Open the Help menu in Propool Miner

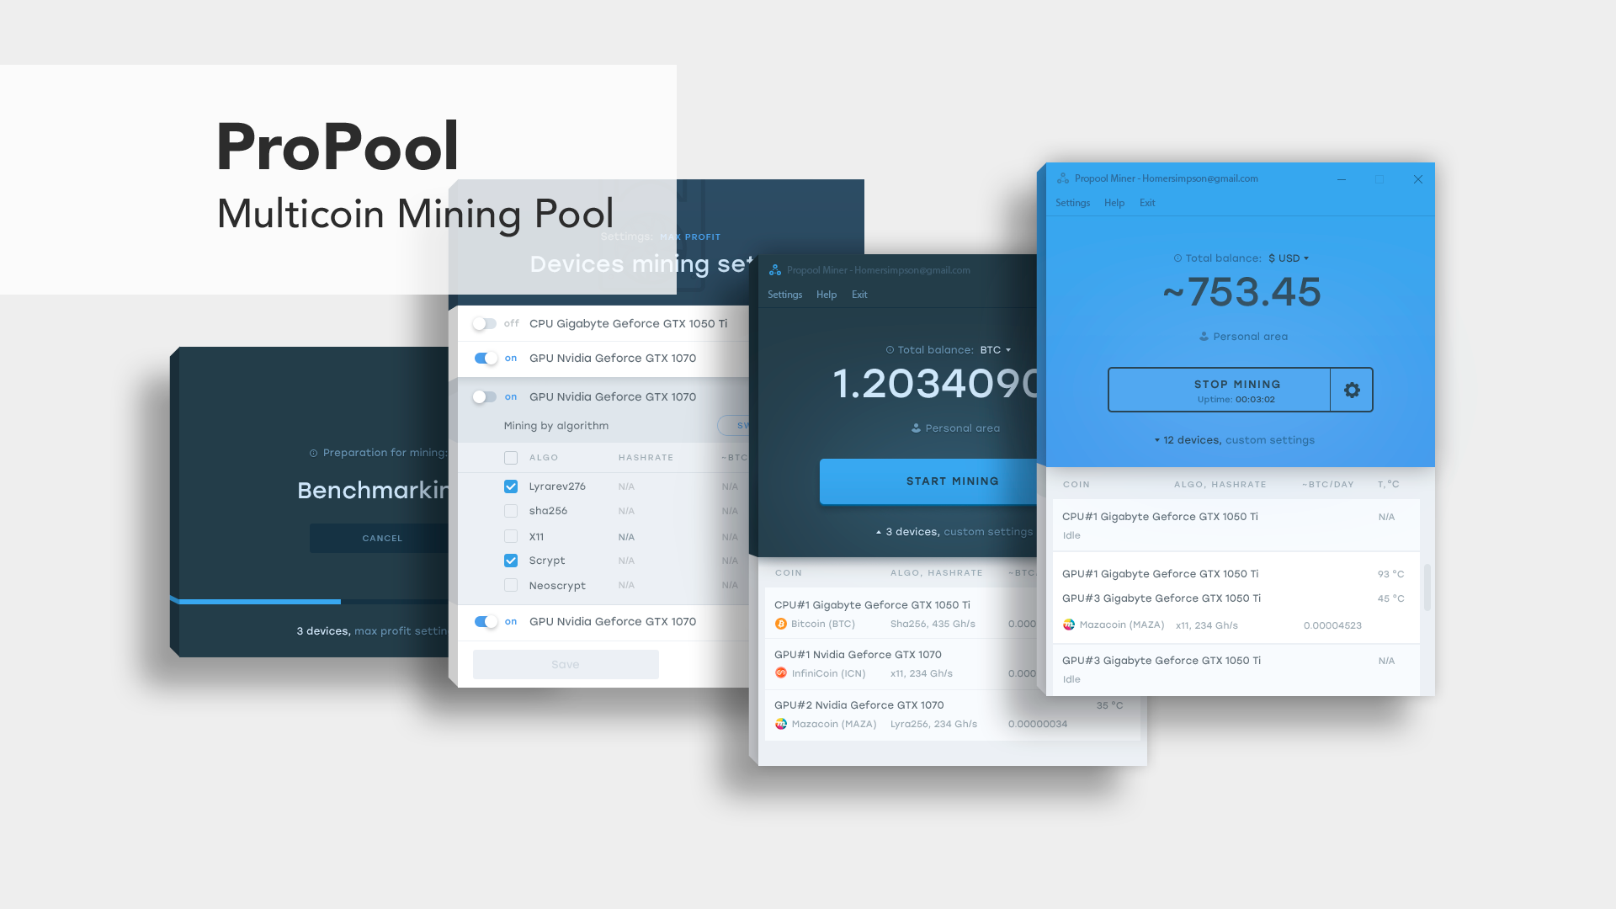coord(1114,202)
